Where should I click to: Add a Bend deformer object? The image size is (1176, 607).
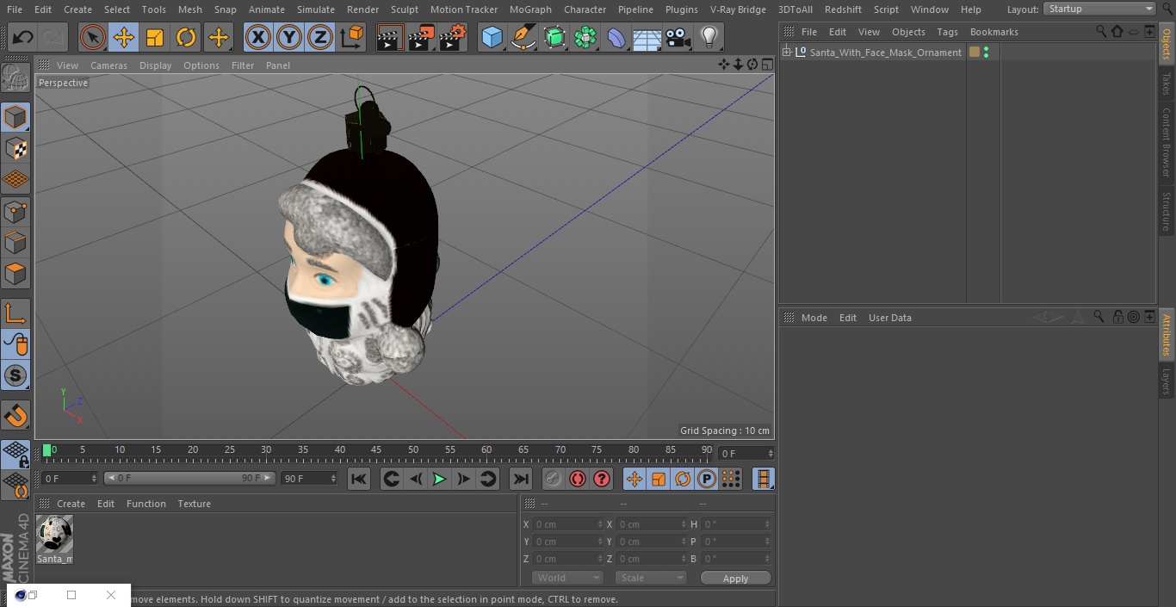616,37
